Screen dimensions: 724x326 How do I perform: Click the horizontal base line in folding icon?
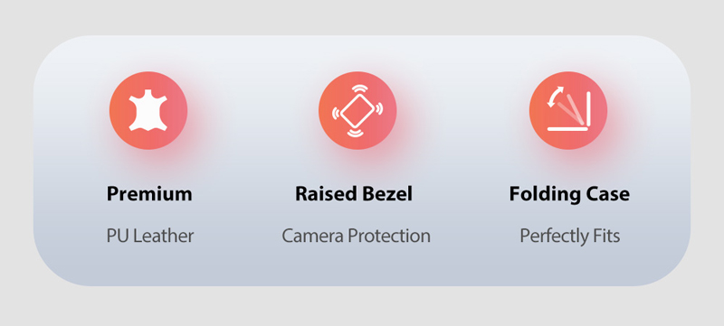pyautogui.click(x=567, y=129)
